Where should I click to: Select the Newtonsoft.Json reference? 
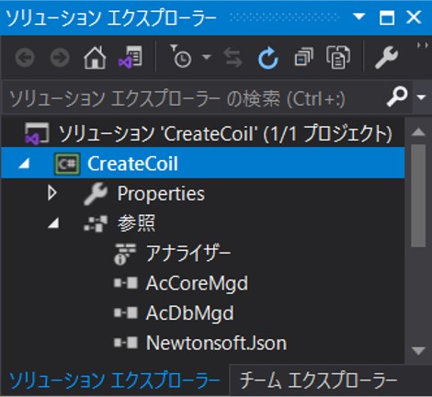click(216, 343)
